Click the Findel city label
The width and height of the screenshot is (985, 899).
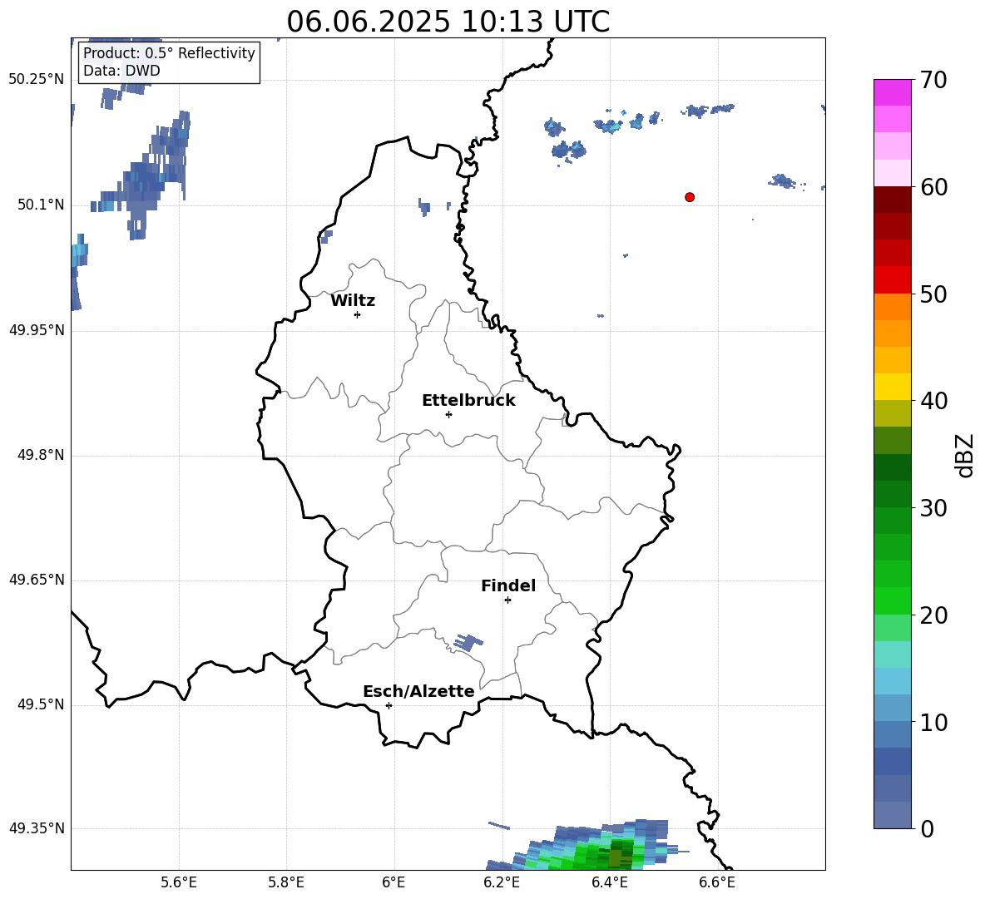[508, 585]
